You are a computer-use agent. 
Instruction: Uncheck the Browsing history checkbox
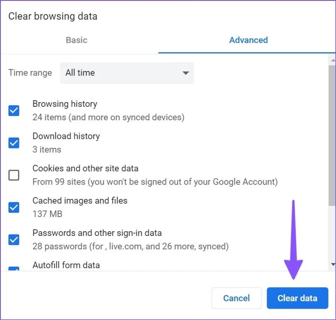(x=14, y=111)
